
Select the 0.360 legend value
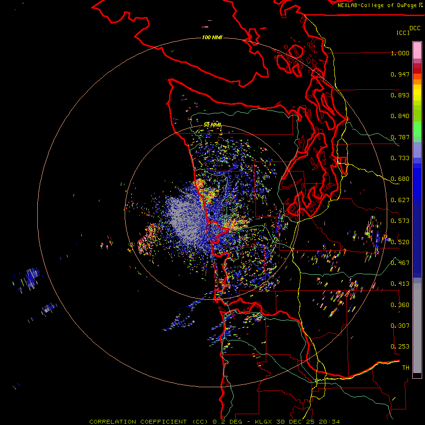tap(400, 305)
